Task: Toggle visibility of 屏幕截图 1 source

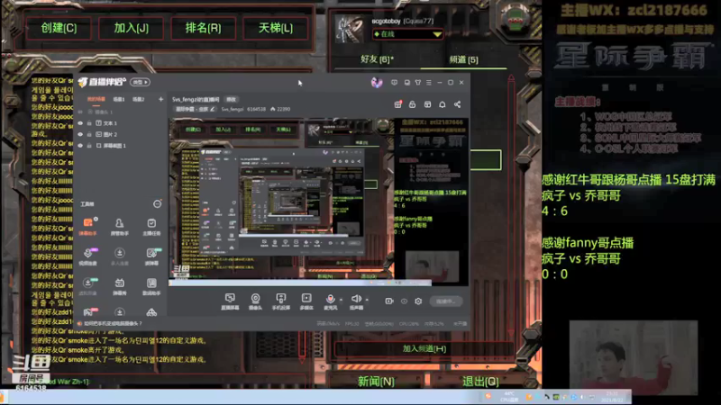Action: coord(80,146)
